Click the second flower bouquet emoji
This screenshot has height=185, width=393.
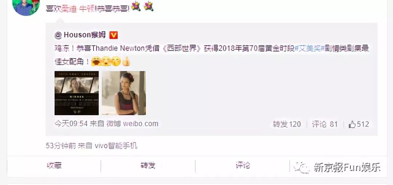(148, 7)
